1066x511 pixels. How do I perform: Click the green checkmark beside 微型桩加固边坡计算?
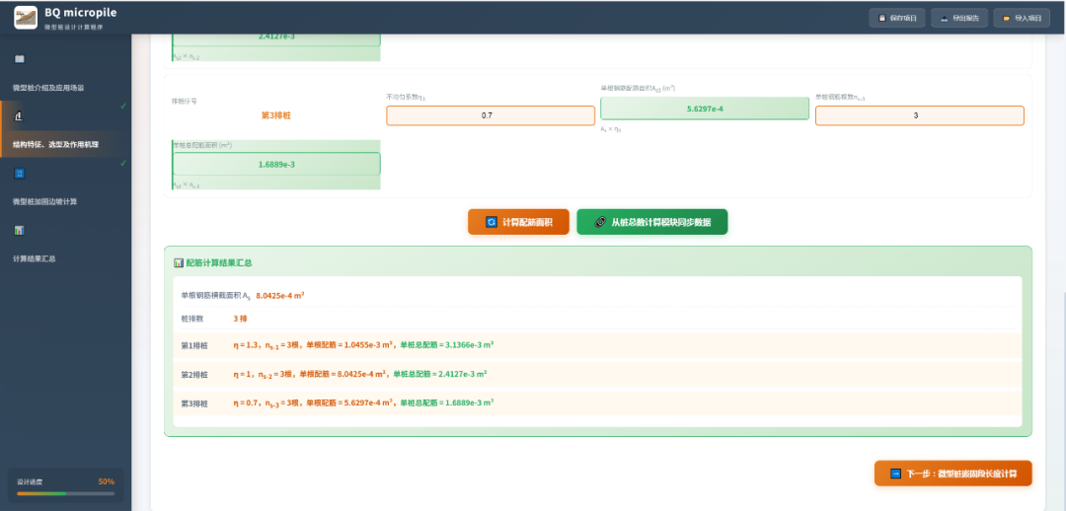(x=123, y=163)
